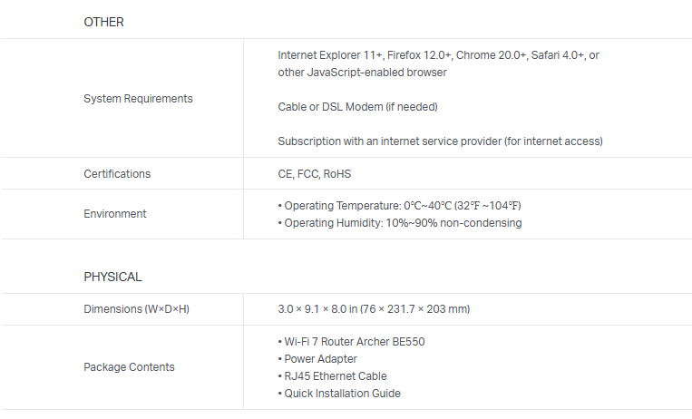This screenshot has width=692, height=419.
Task: Click the Power Adapter list item
Action: coord(317,359)
